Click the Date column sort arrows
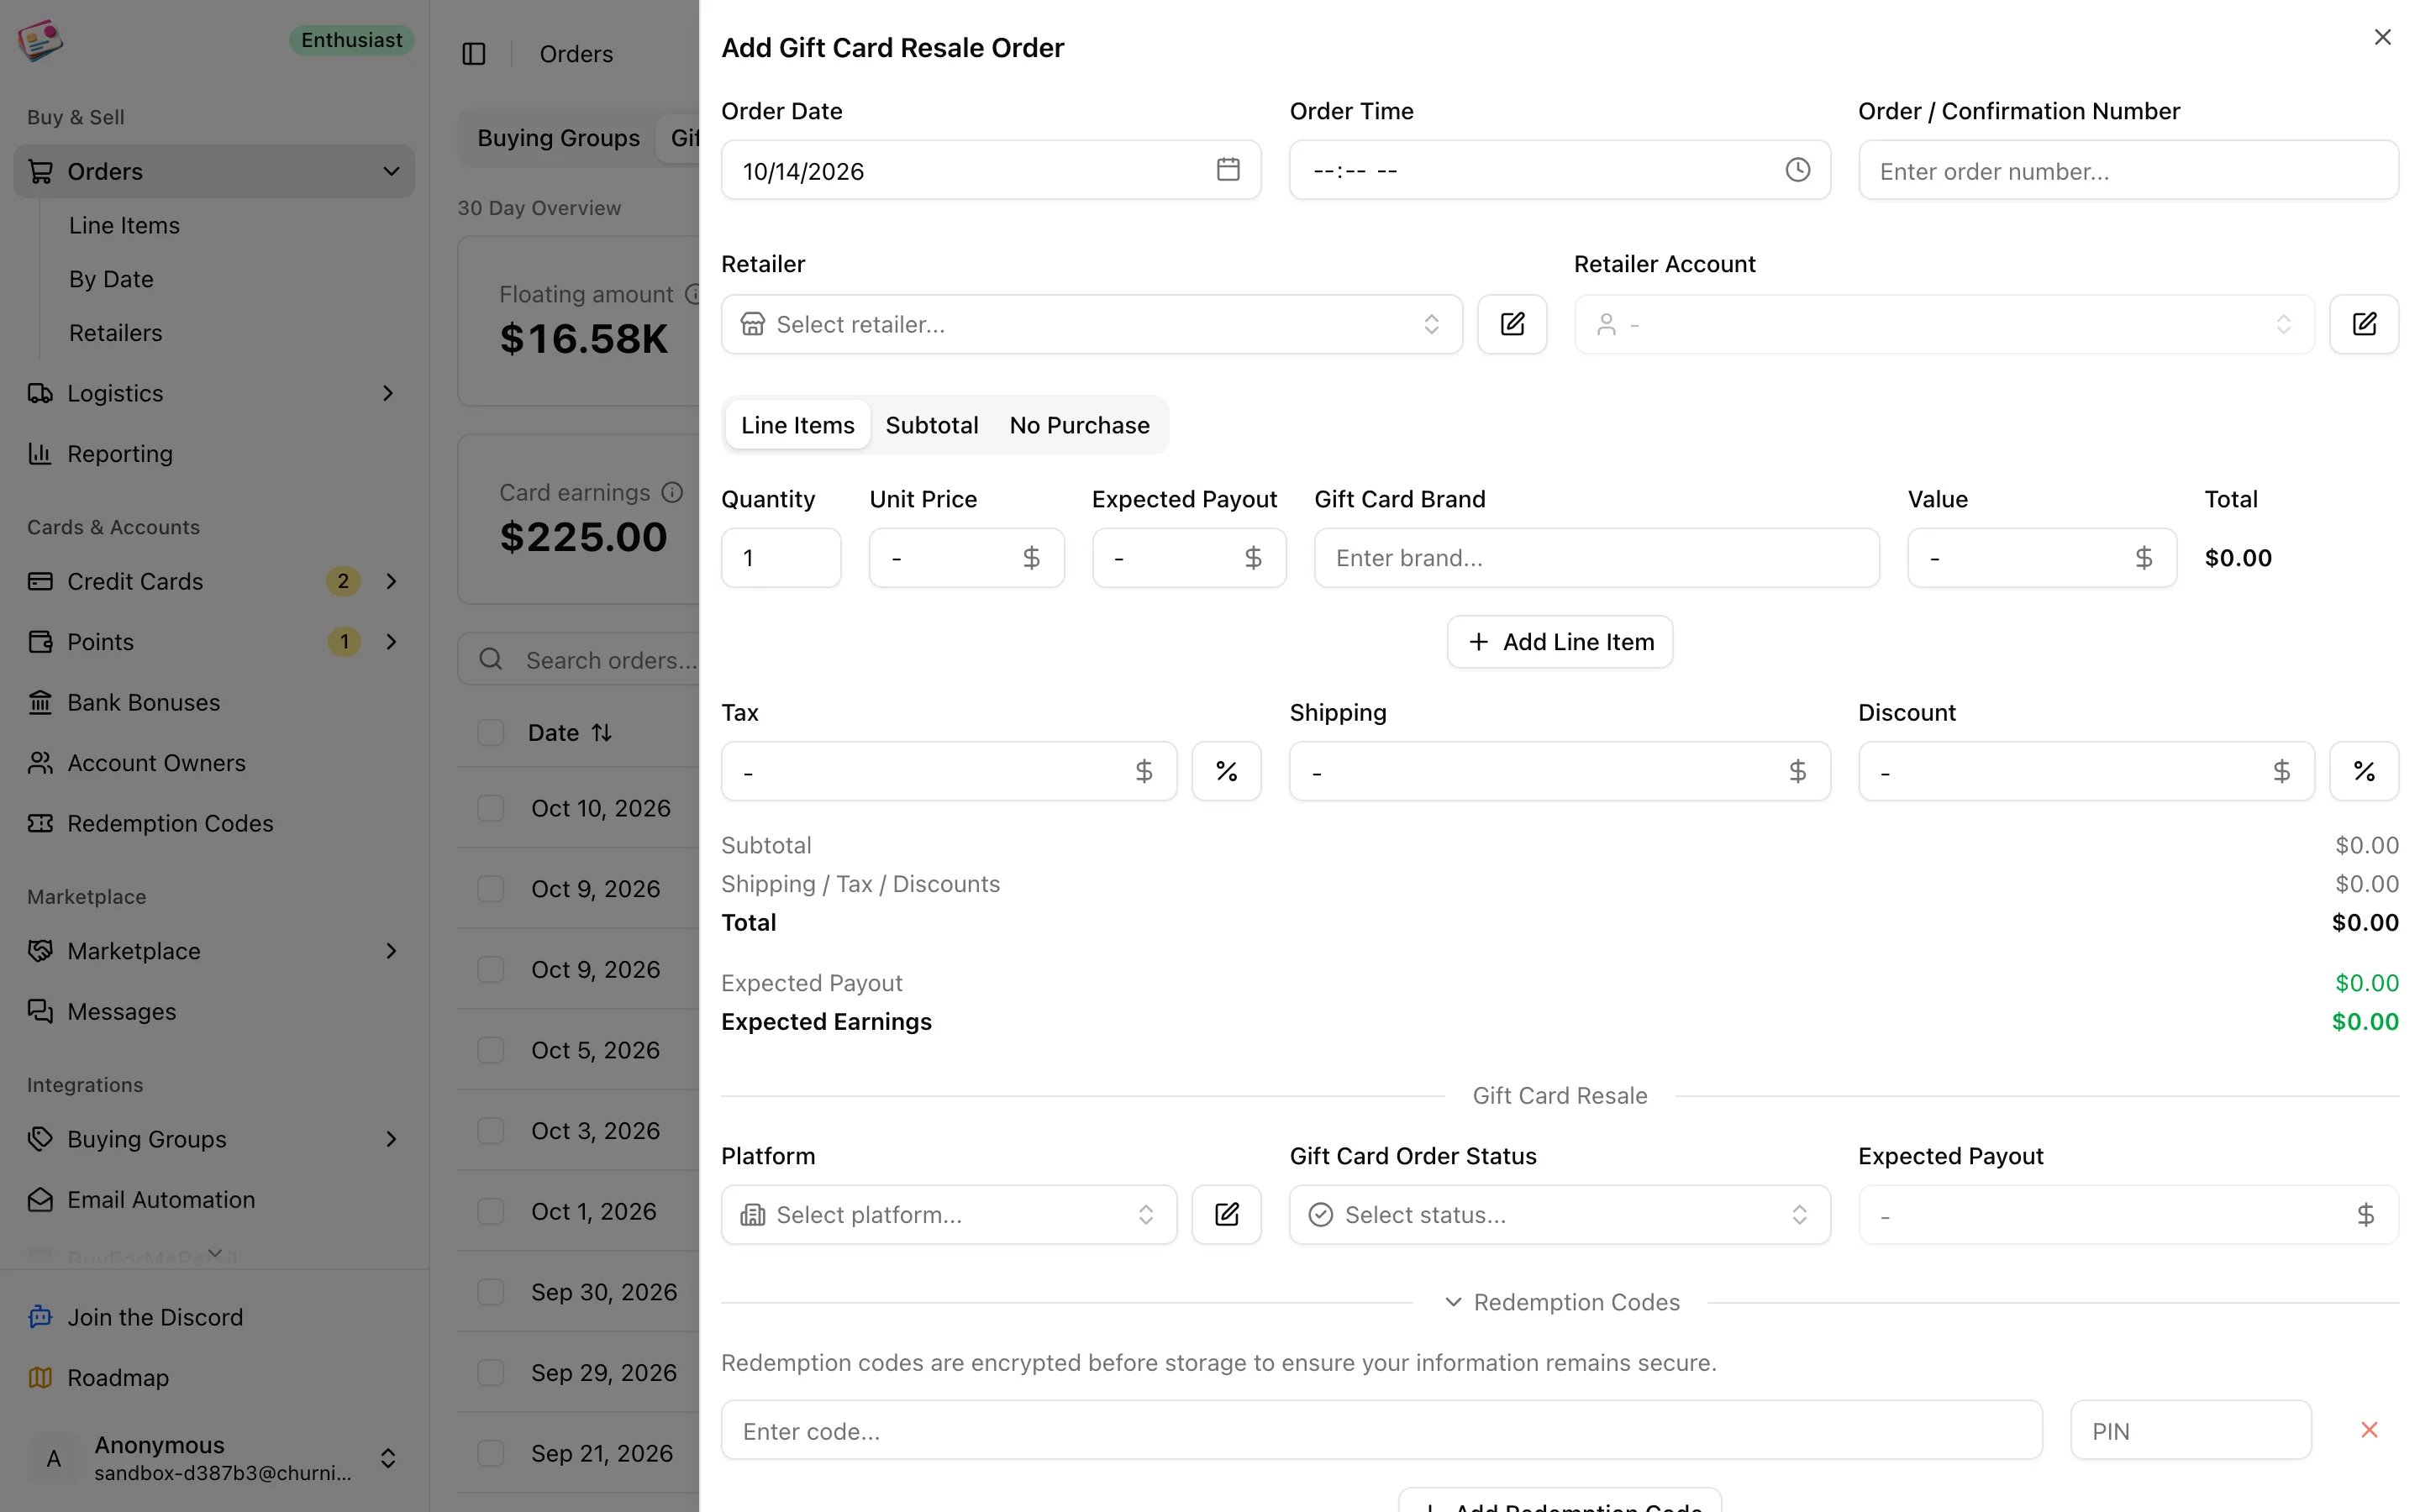 coord(602,733)
